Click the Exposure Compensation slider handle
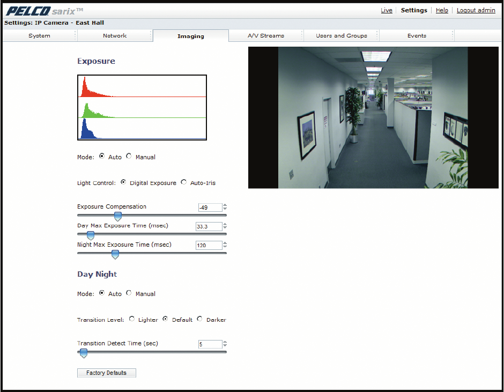Image resolution: width=504 pixels, height=392 pixels. [x=118, y=216]
